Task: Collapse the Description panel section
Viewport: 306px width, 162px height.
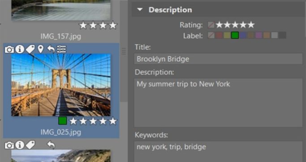Action: point(140,10)
